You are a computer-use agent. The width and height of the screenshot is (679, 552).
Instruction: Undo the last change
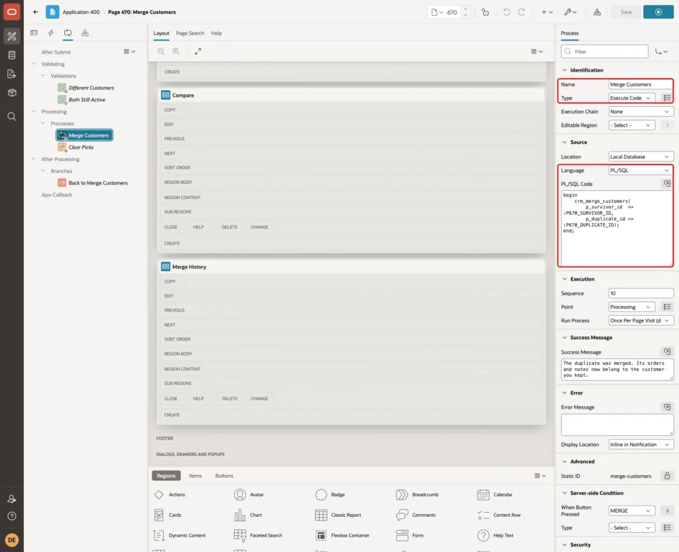(506, 12)
